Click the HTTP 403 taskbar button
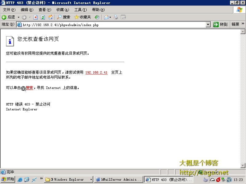Screen dimensions: 246x184 (x=169, y=180)
